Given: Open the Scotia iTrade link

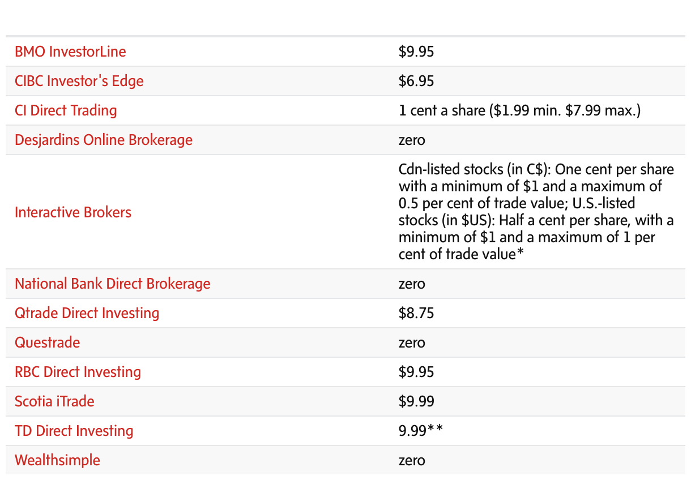Looking at the screenshot, I should (x=54, y=401).
